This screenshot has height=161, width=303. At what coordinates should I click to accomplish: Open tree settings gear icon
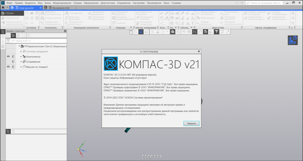pos(65,31)
